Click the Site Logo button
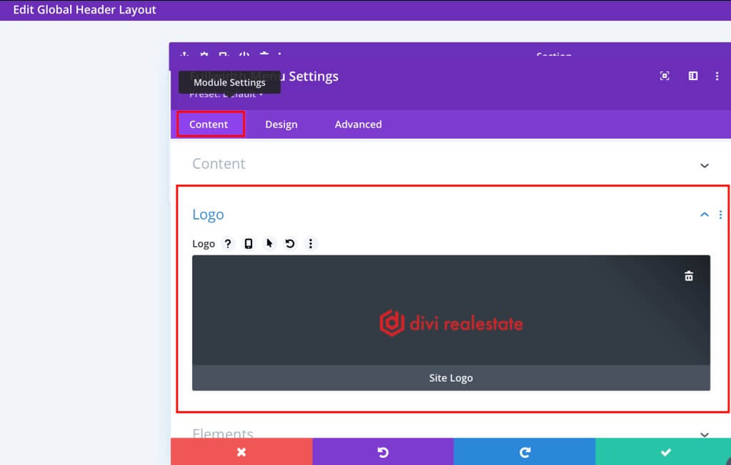Screen dimensions: 731x465 pos(452,378)
